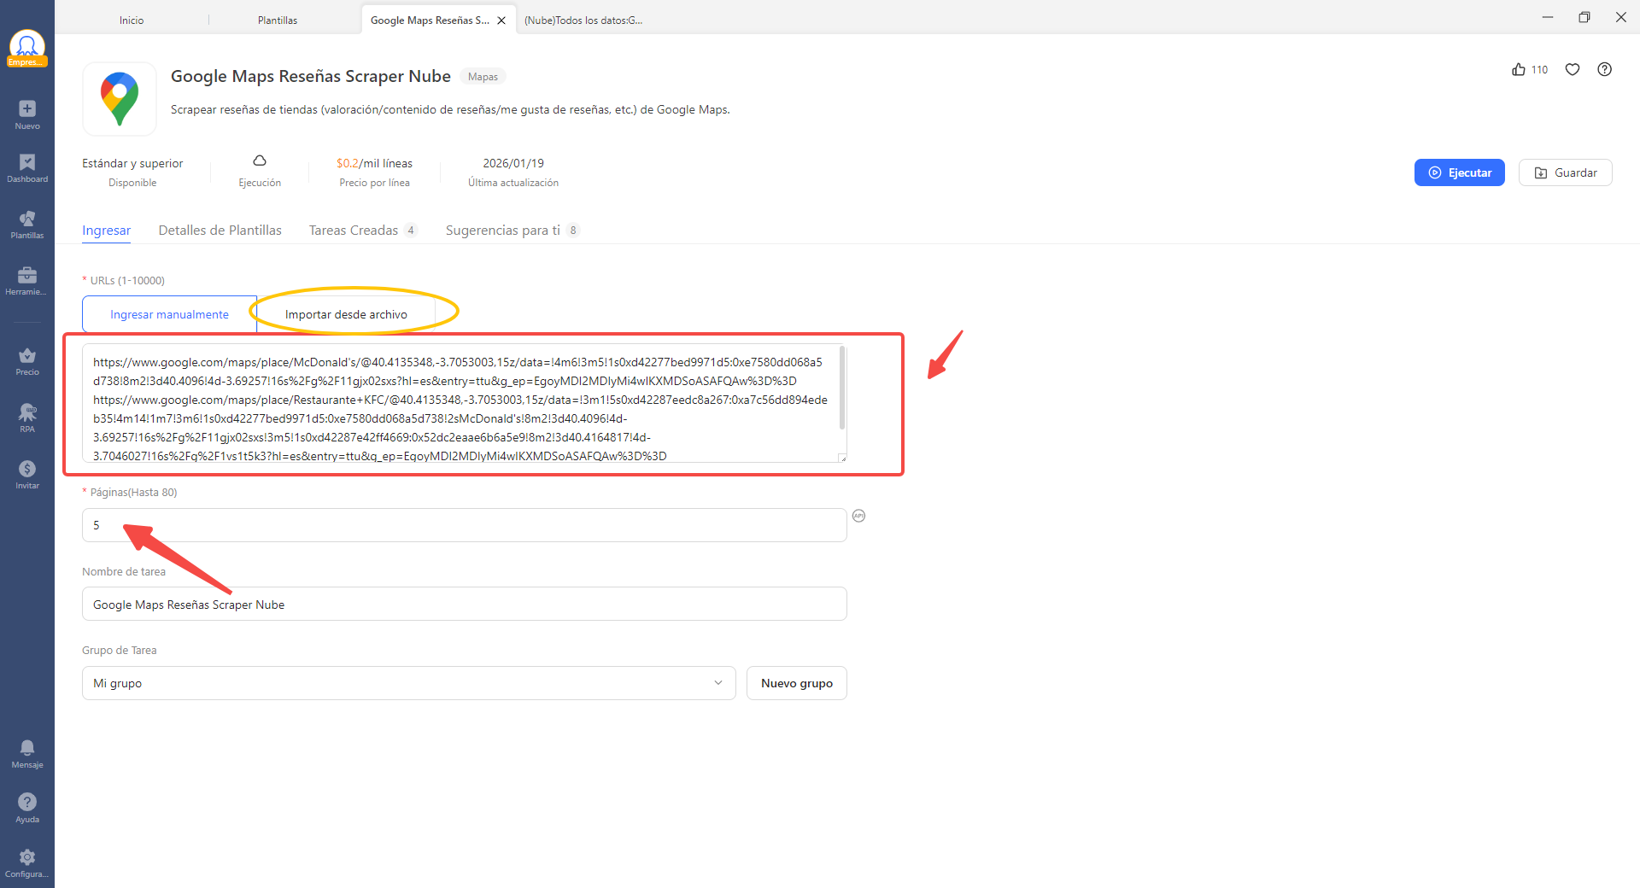Select the Nuevo icon in the sidebar

tap(26, 114)
